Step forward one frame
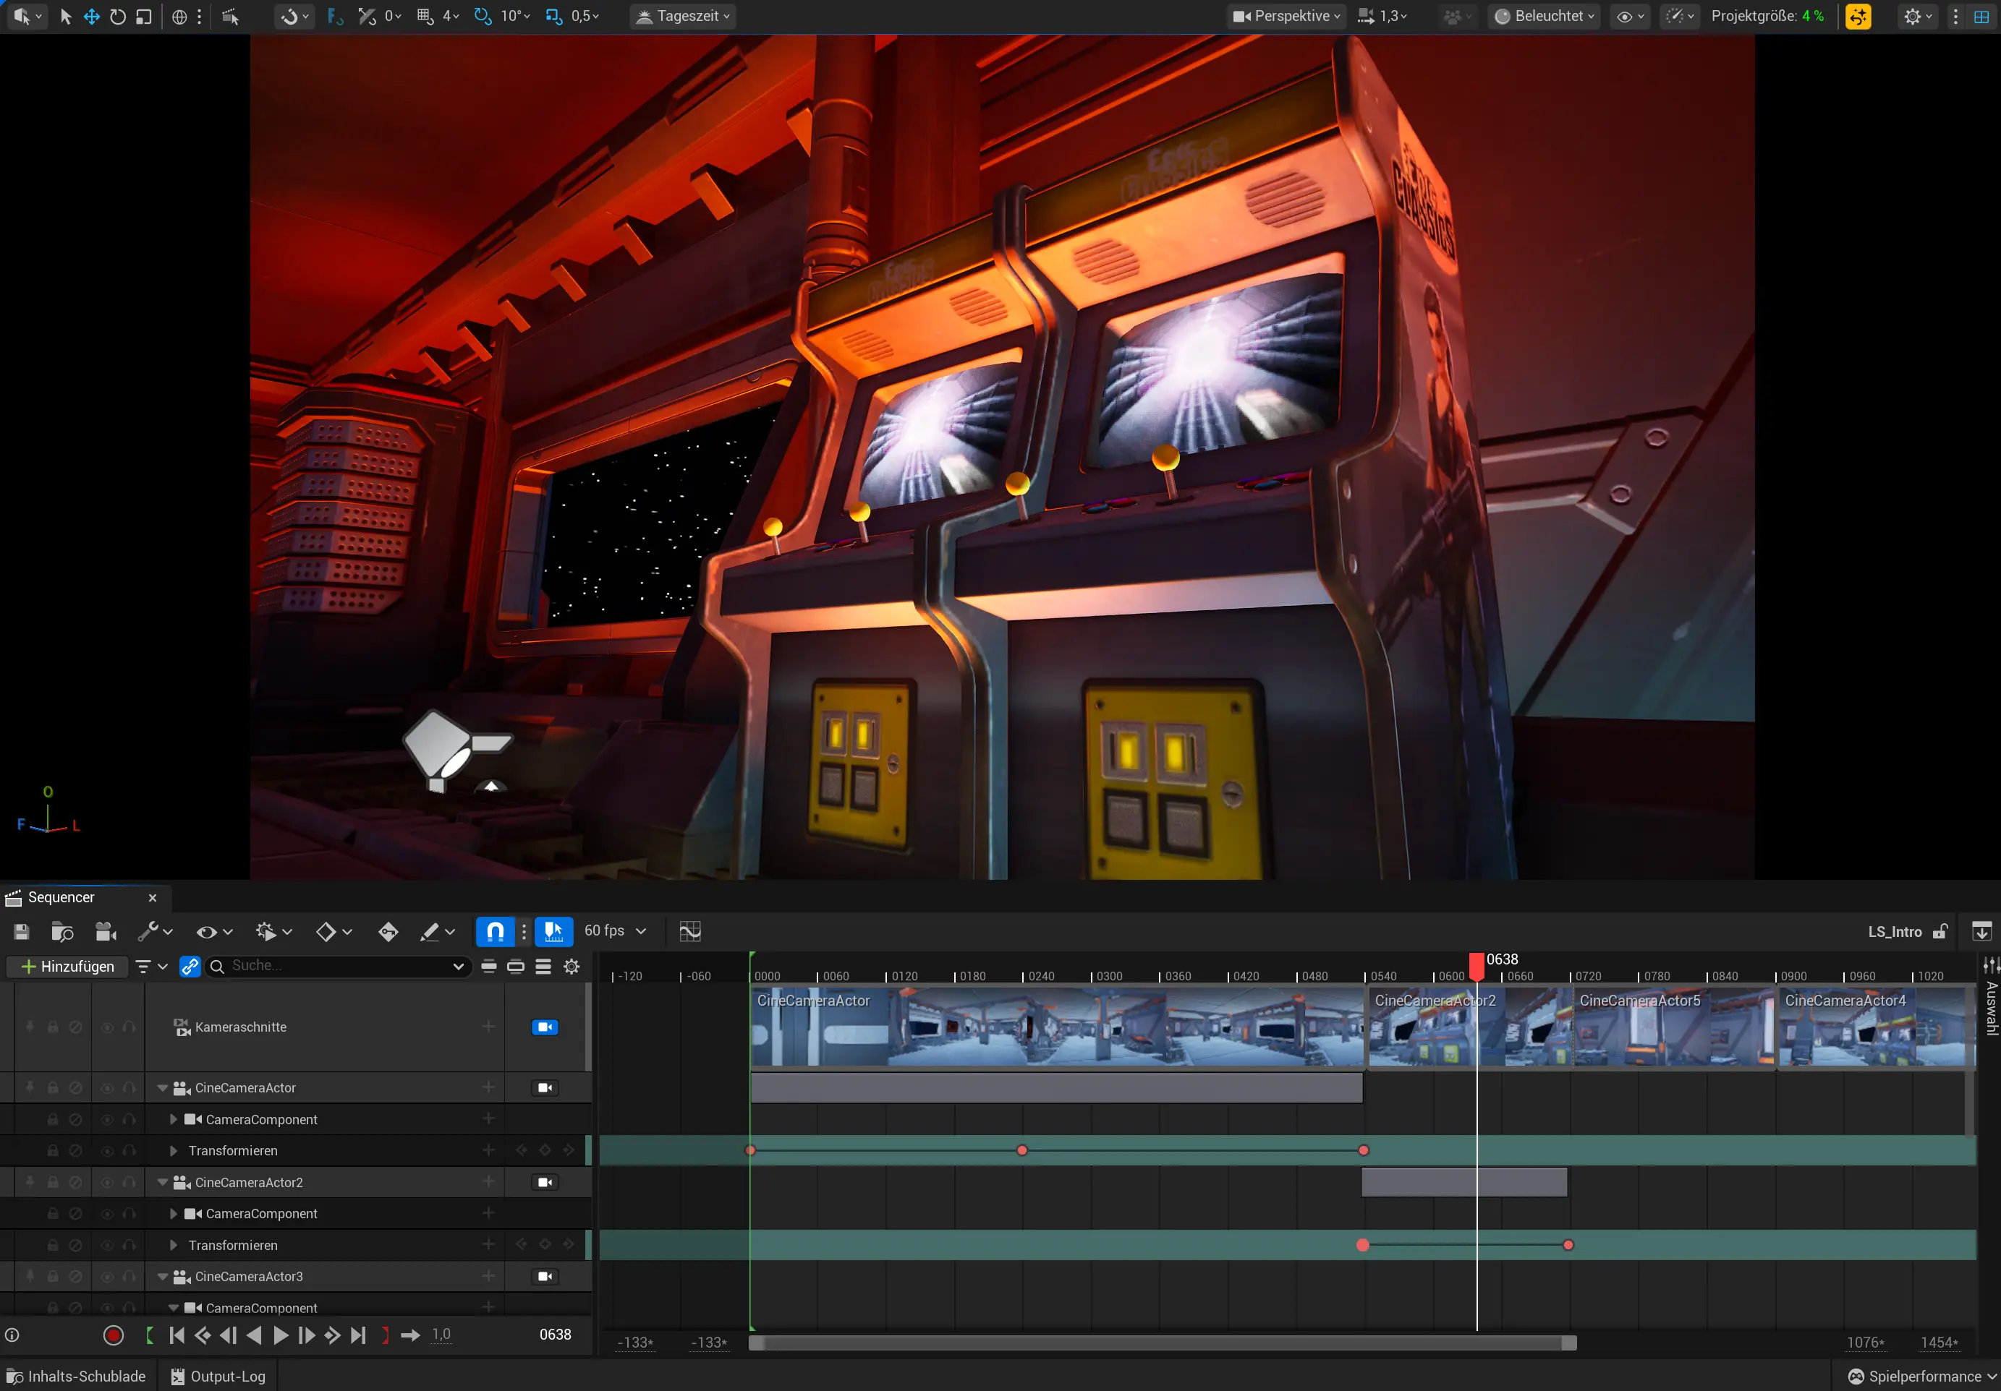The height and width of the screenshot is (1391, 2001). pyautogui.click(x=307, y=1335)
